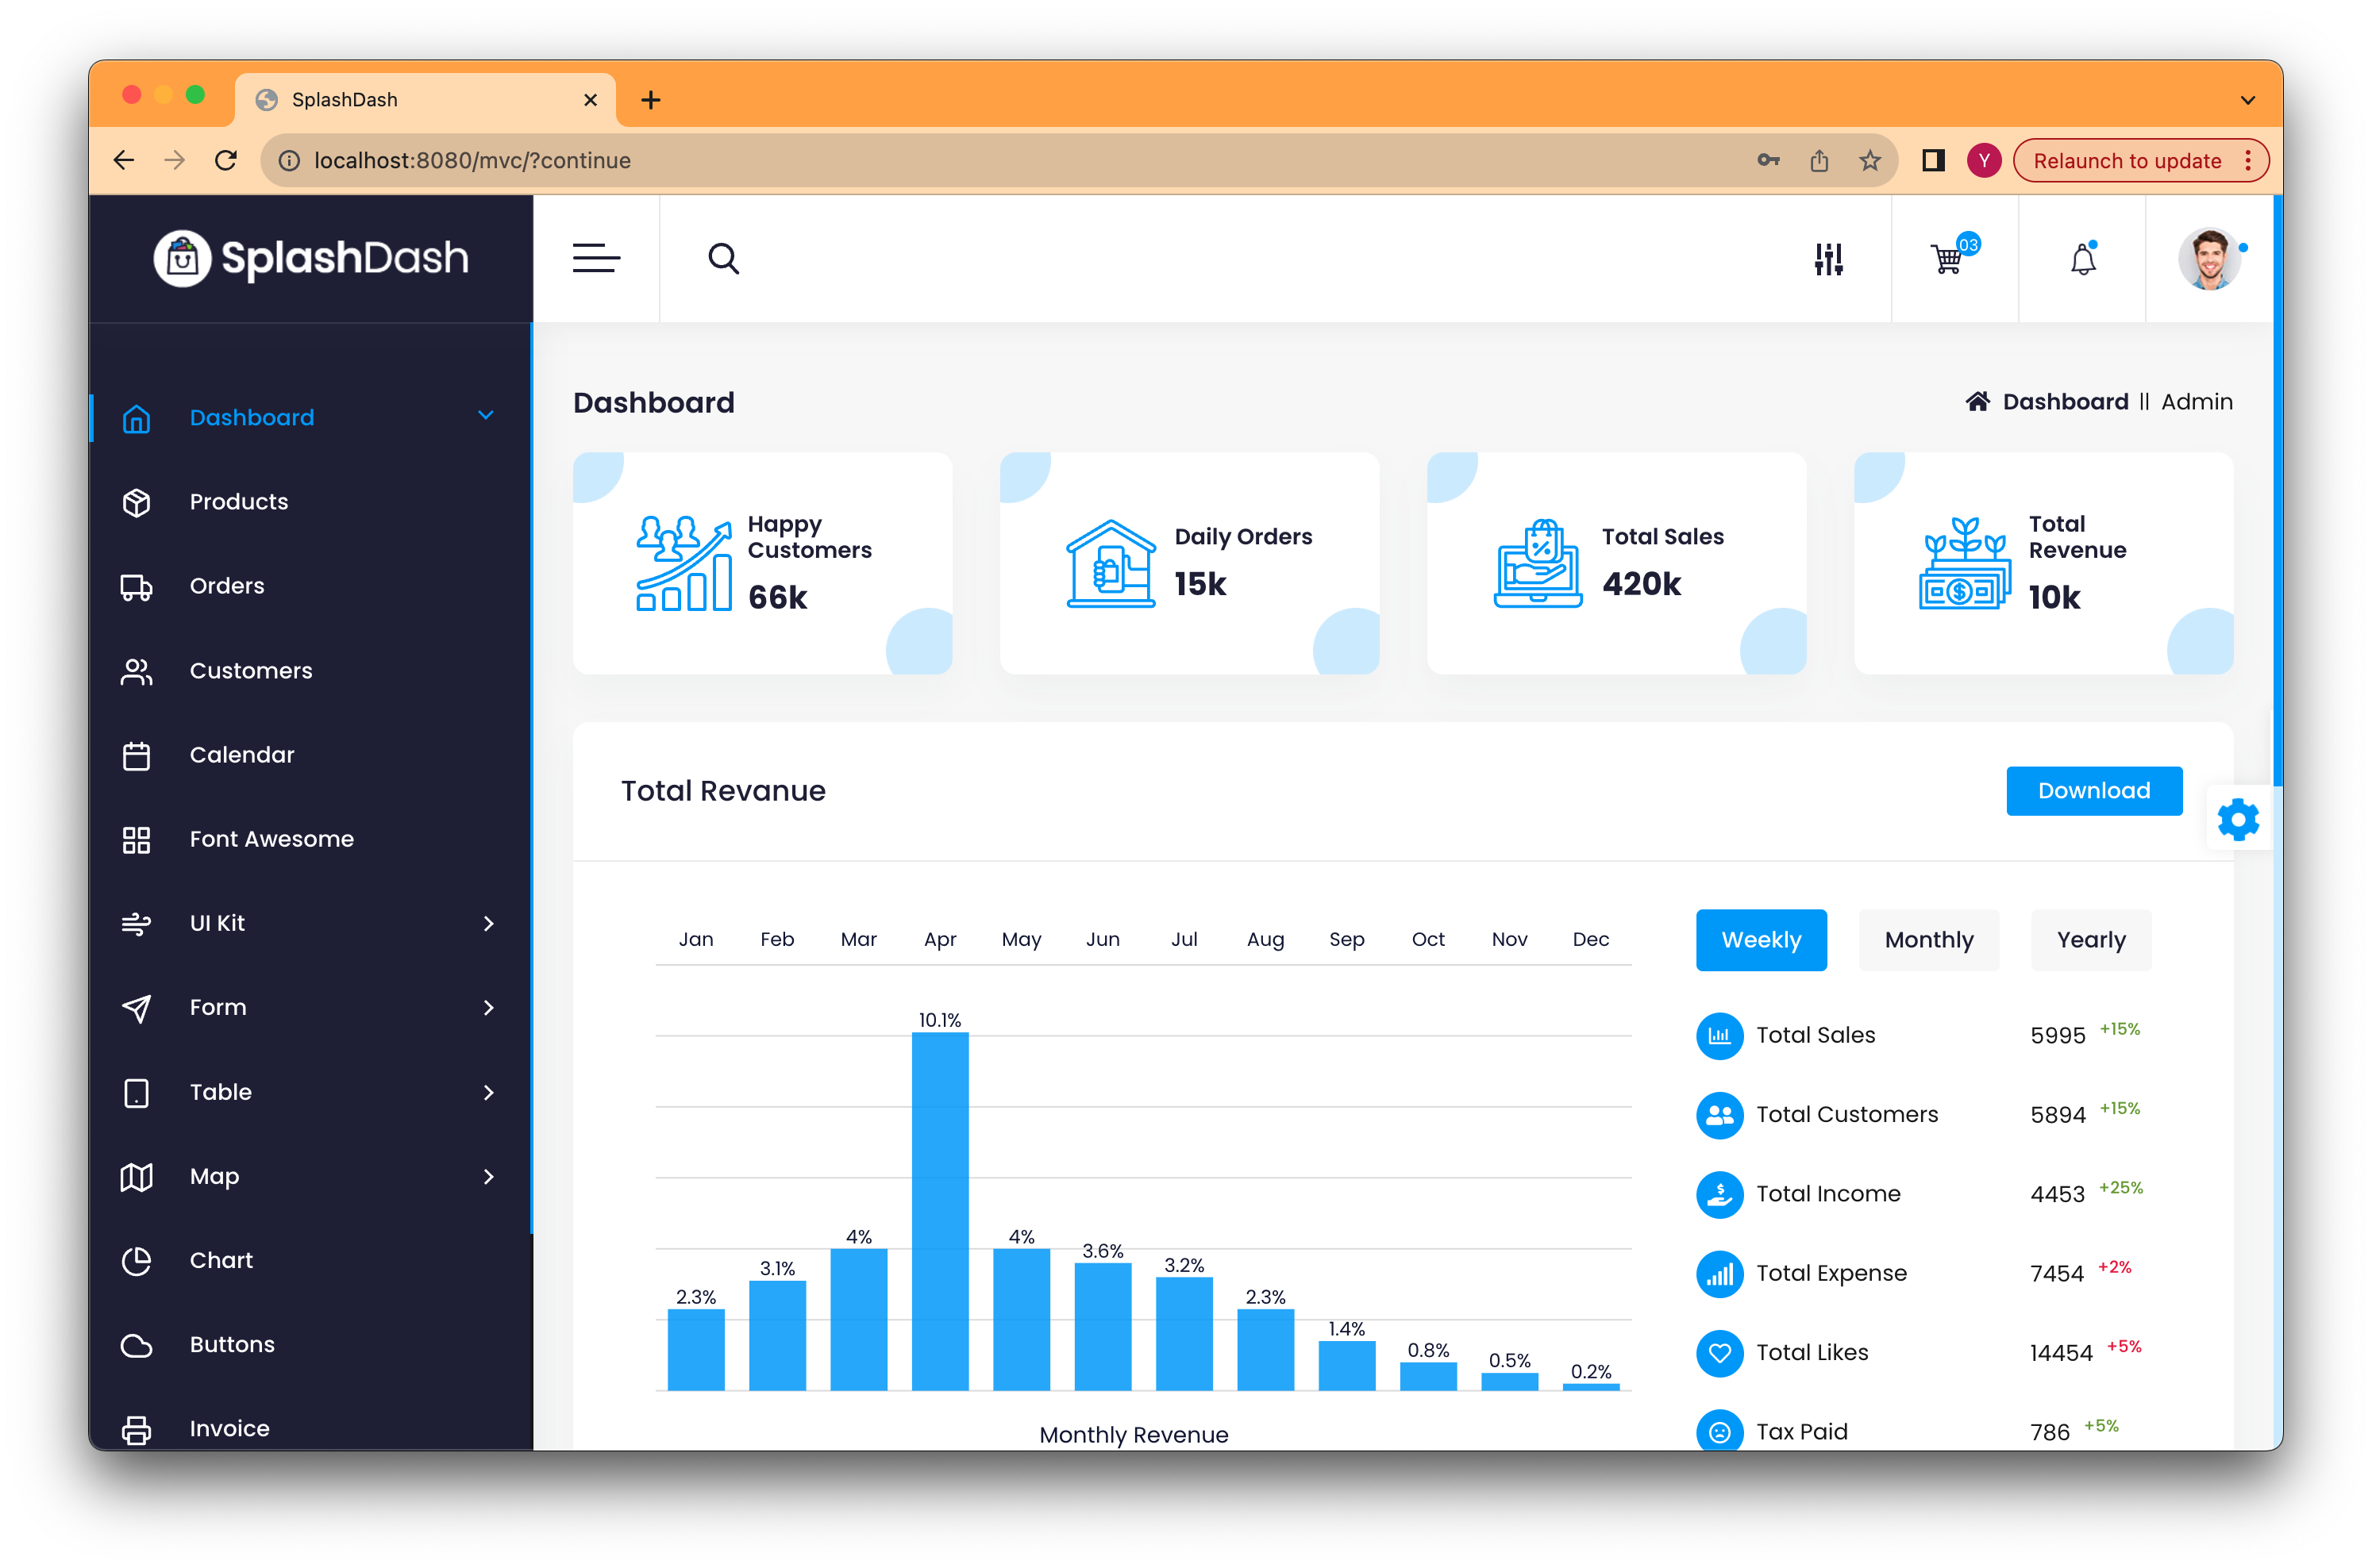The height and width of the screenshot is (1568, 2372).
Task: Switch to the Yearly tab
Action: point(2090,940)
